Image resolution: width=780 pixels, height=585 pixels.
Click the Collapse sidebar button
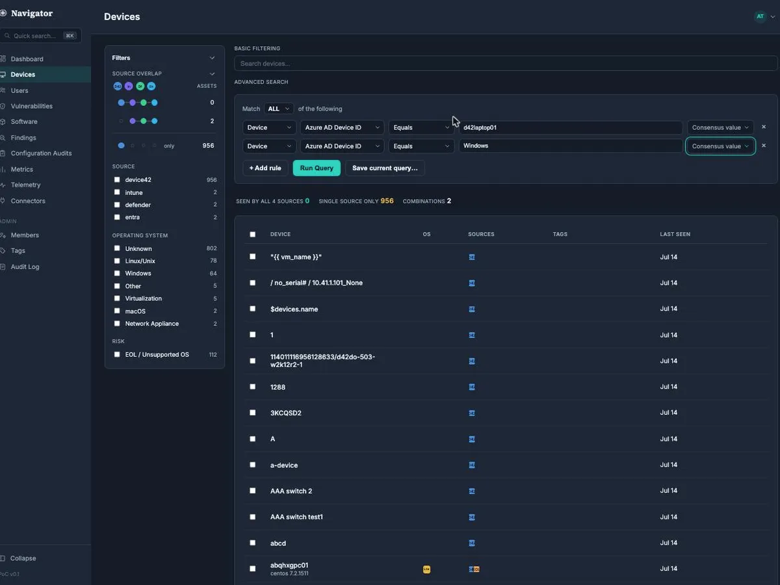tap(23, 558)
